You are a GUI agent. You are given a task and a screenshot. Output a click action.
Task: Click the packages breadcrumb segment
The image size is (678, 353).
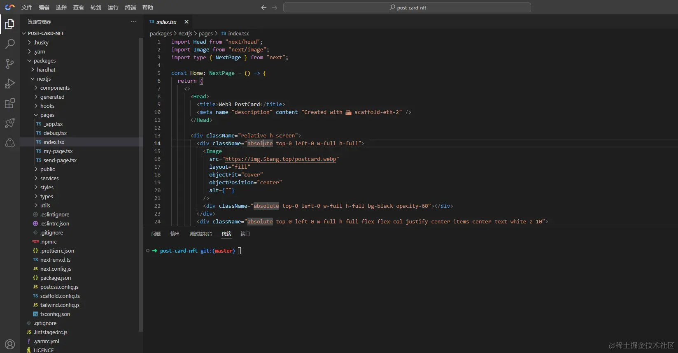point(161,33)
